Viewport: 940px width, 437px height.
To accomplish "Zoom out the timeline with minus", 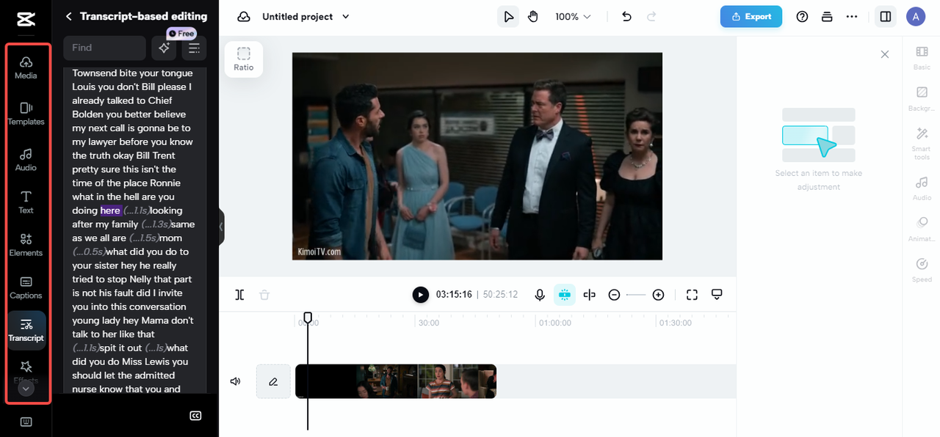I will coord(614,295).
